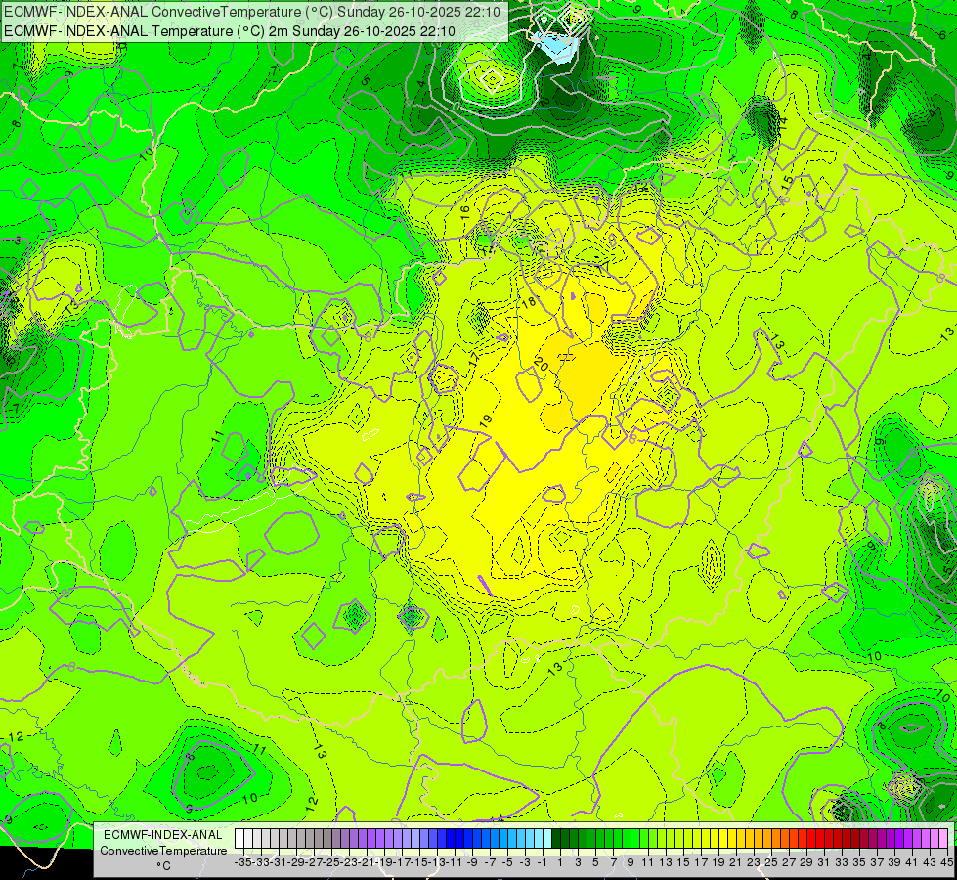Select the purple swatch above legend value 39
This screenshot has height=880, width=957.
[x=891, y=838]
